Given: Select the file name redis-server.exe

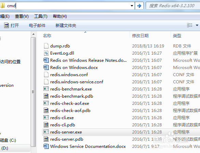Looking at the screenshot, I should tap(66, 132).
